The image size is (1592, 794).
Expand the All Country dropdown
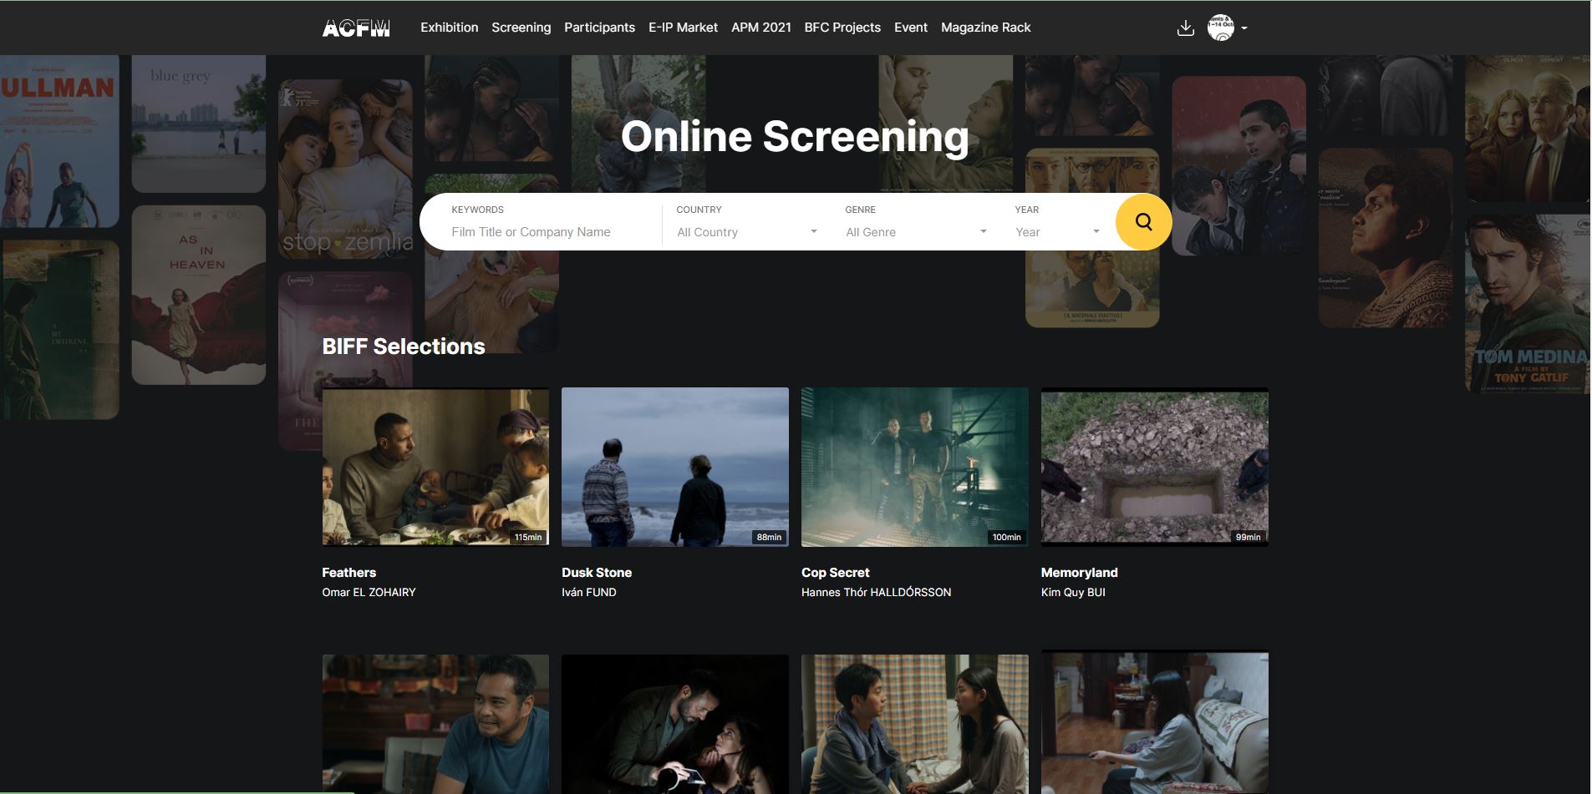(747, 232)
